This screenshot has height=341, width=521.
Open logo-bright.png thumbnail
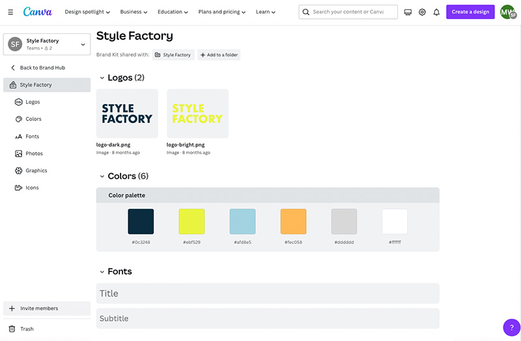198,113
